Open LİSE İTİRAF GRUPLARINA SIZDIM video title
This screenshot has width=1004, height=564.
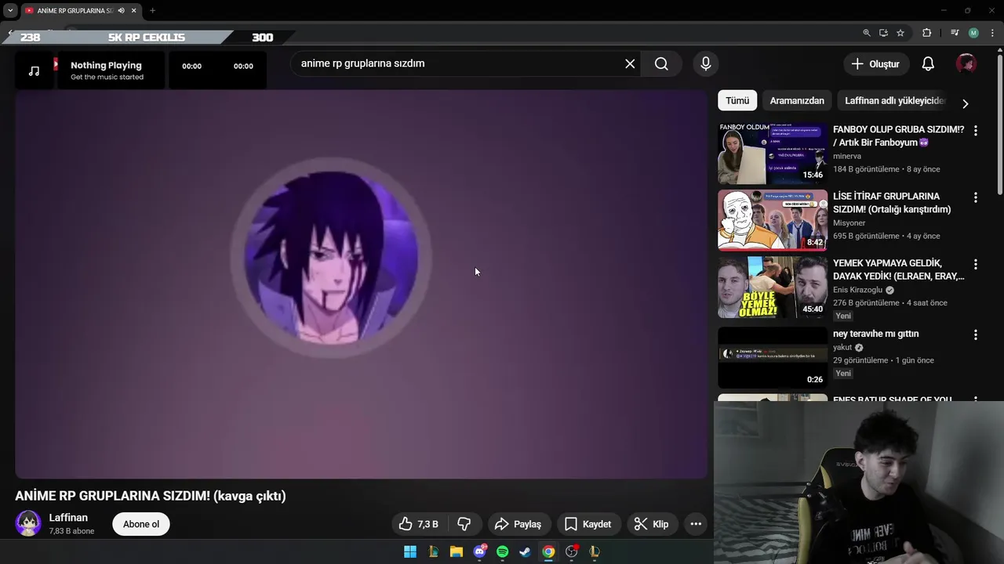892,202
